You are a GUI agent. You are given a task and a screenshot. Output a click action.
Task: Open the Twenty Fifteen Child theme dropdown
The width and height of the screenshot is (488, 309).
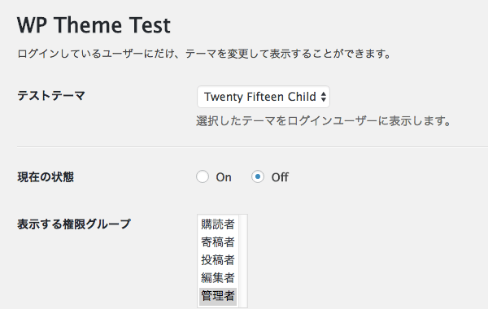pyautogui.click(x=264, y=97)
